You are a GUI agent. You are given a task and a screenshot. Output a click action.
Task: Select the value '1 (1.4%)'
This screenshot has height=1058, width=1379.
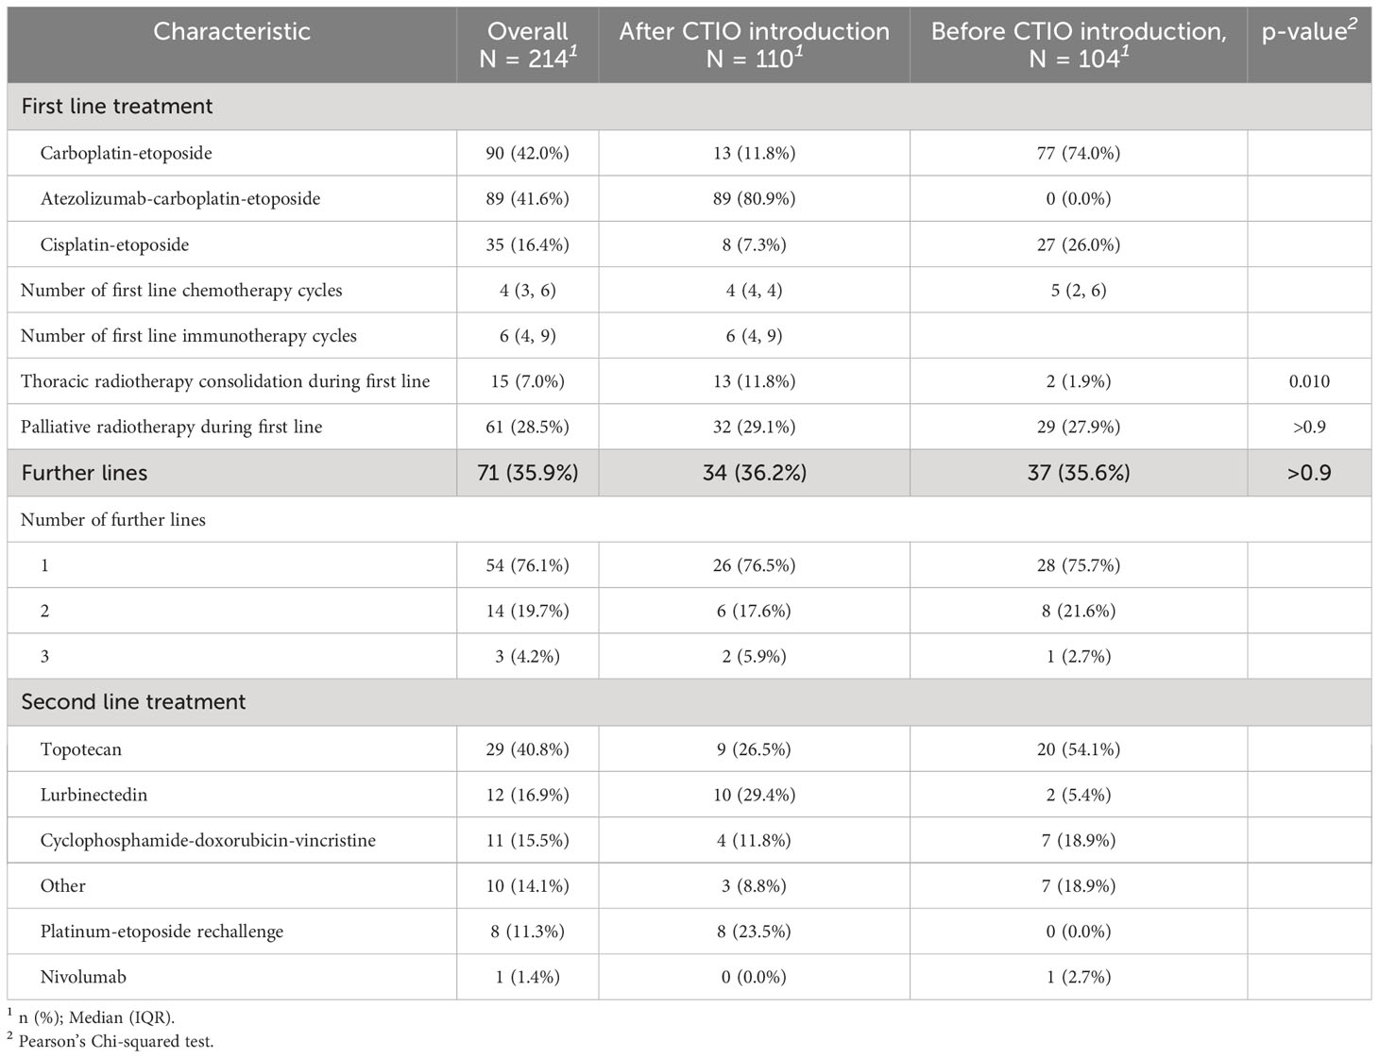(527, 977)
